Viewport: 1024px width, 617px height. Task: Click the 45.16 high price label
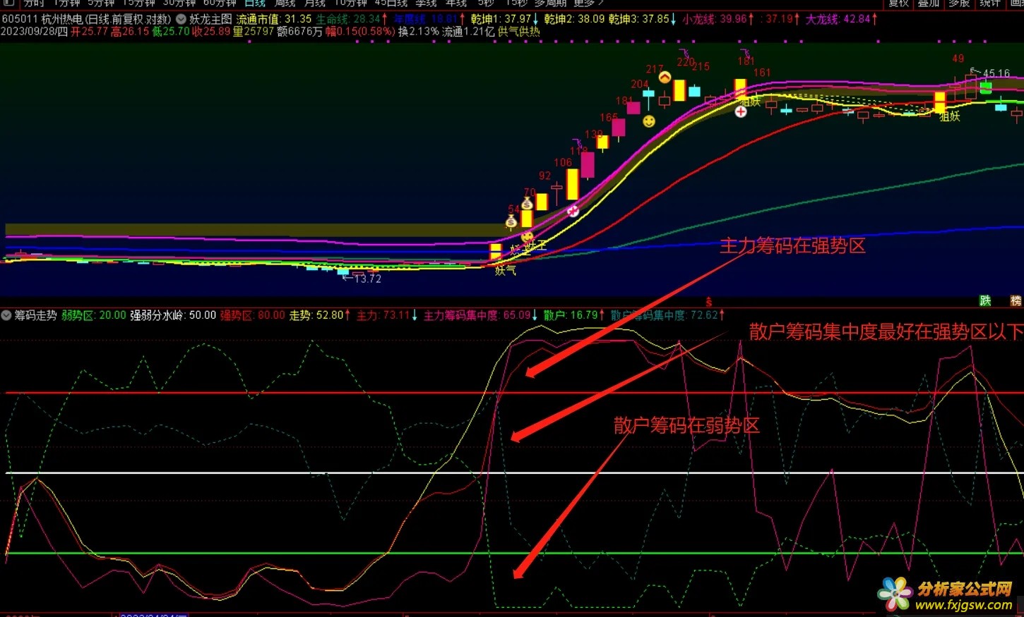996,73
